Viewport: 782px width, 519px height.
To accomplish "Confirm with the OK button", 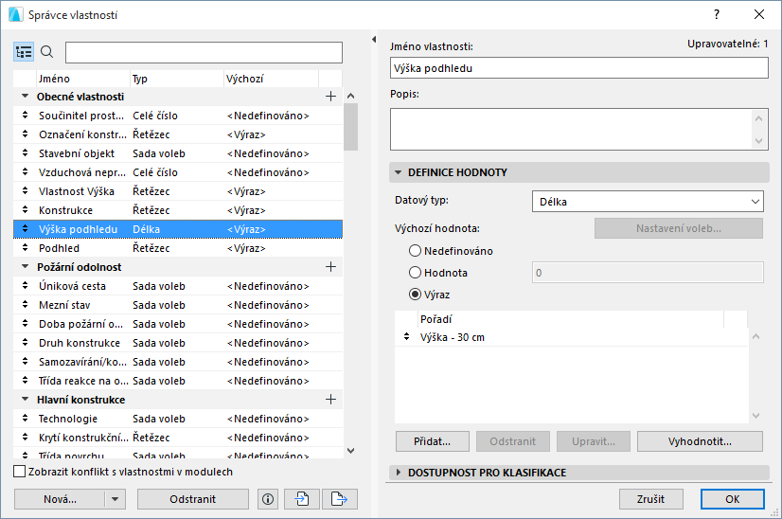I will [x=732, y=499].
